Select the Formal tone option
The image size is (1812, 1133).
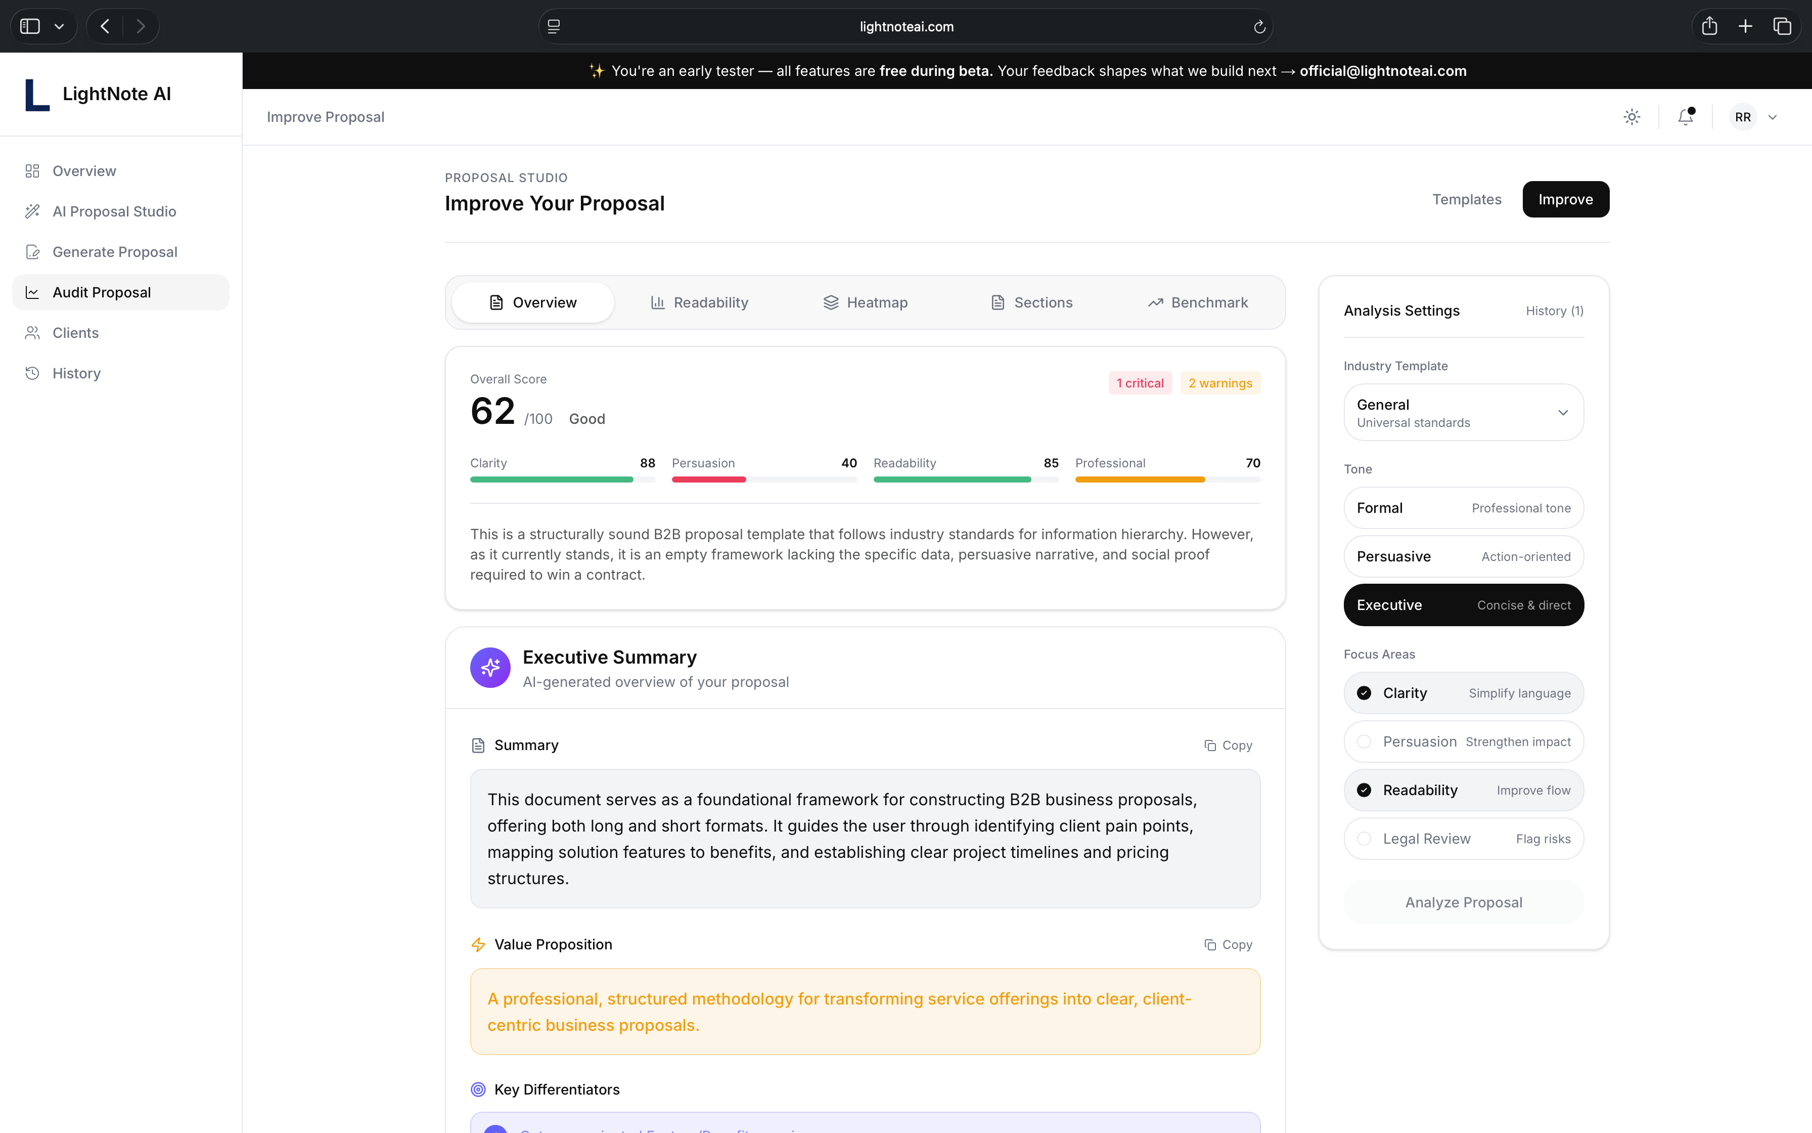pyautogui.click(x=1463, y=508)
